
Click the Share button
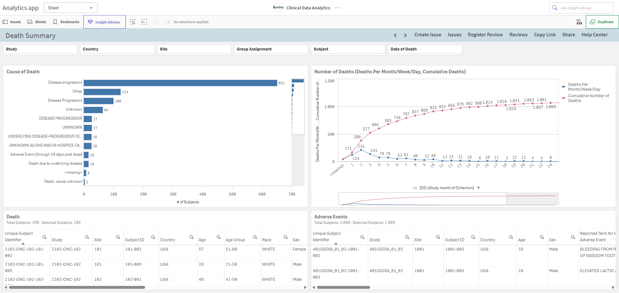pos(569,35)
